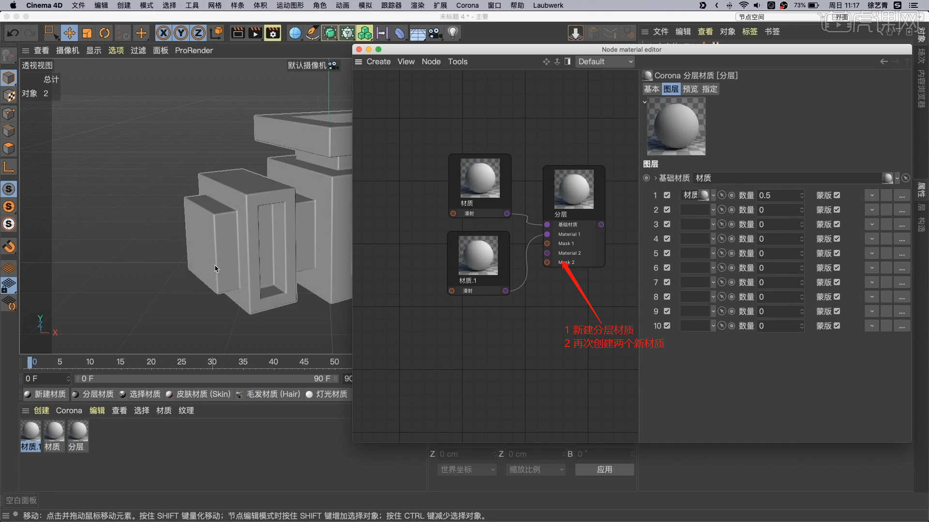Toggle Z axis lock
This screenshot has width=929, height=522.
click(198, 33)
